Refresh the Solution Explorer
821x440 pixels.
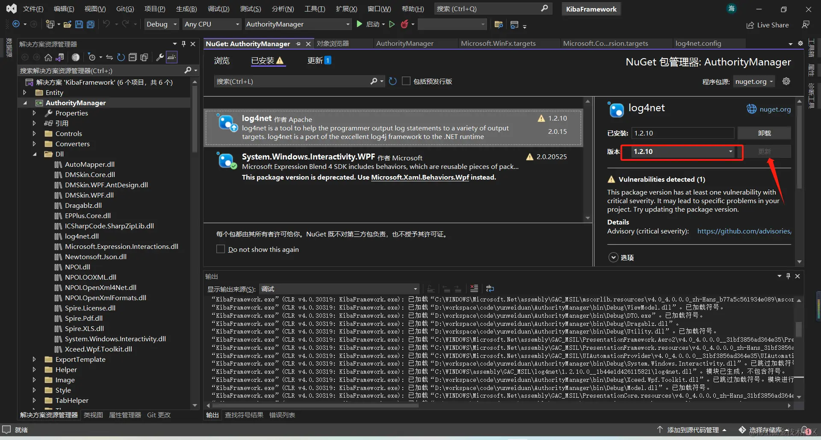click(x=121, y=57)
